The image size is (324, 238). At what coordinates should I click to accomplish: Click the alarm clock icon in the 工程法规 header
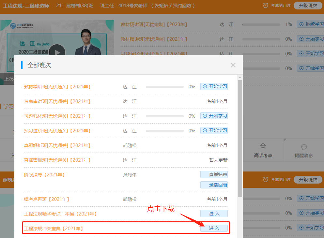(x=266, y=6)
